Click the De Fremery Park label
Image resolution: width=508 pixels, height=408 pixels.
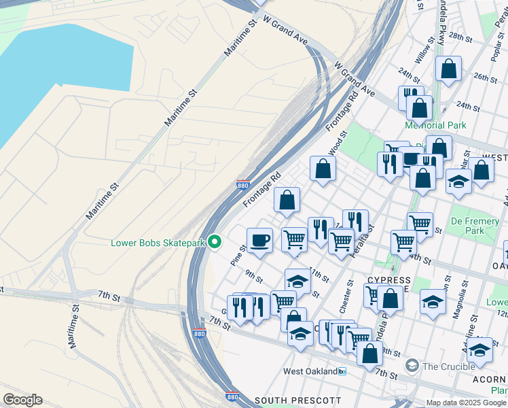coord(475,226)
